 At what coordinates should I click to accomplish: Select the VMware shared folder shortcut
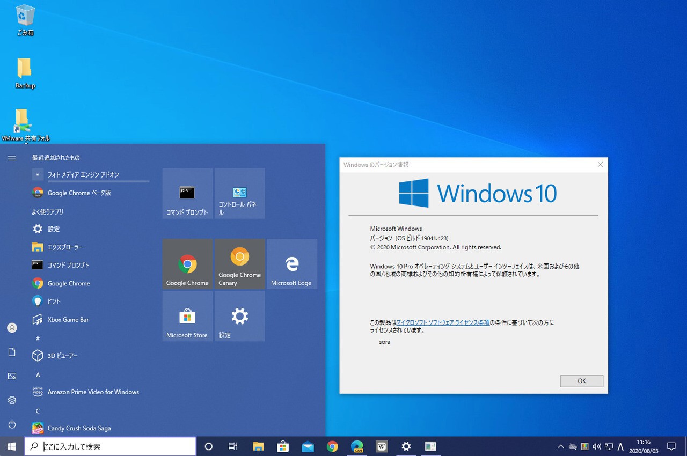click(25, 125)
